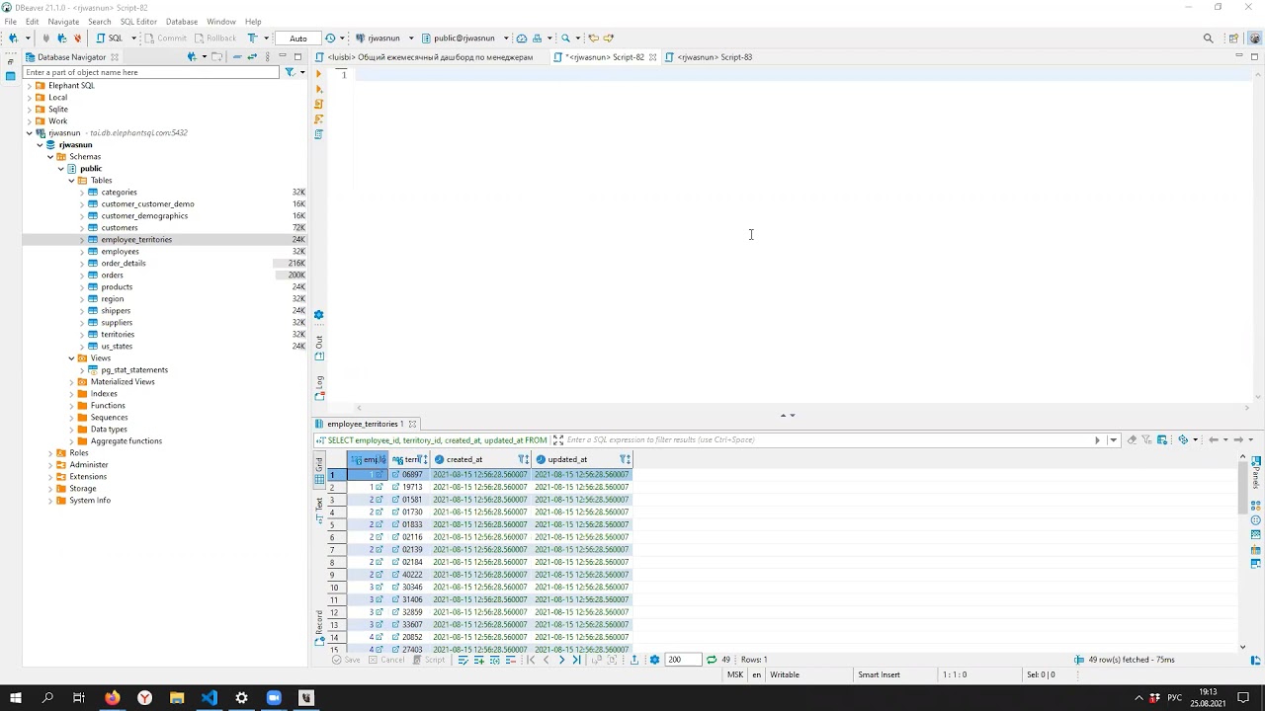This screenshot has width=1265, height=711.
Task: Select the pg_stat_statements view
Action: (134, 370)
